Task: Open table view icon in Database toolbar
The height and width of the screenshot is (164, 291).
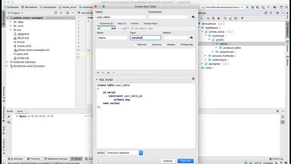Action: tap(225, 18)
